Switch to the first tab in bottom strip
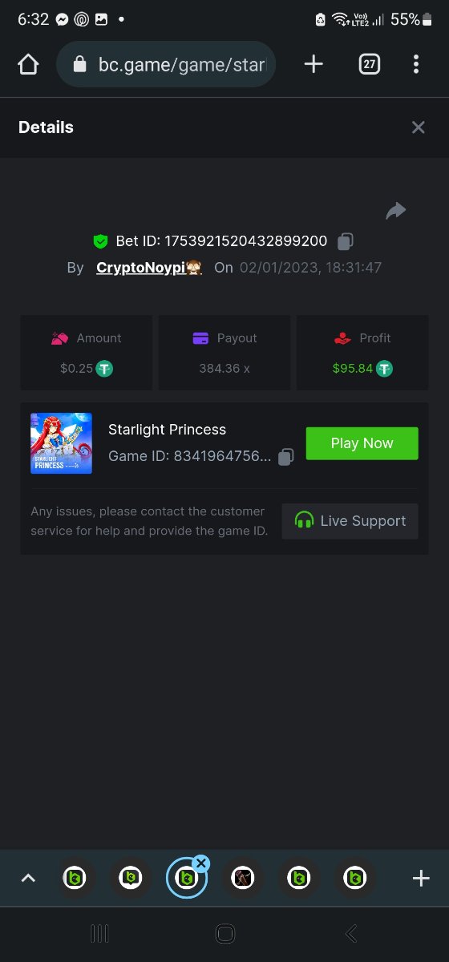Screen dimensions: 449x962 coord(75,879)
